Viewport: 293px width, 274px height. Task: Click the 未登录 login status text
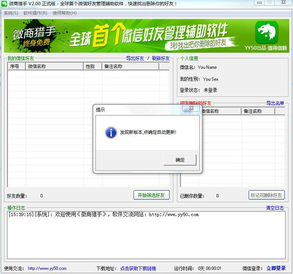pos(210,90)
